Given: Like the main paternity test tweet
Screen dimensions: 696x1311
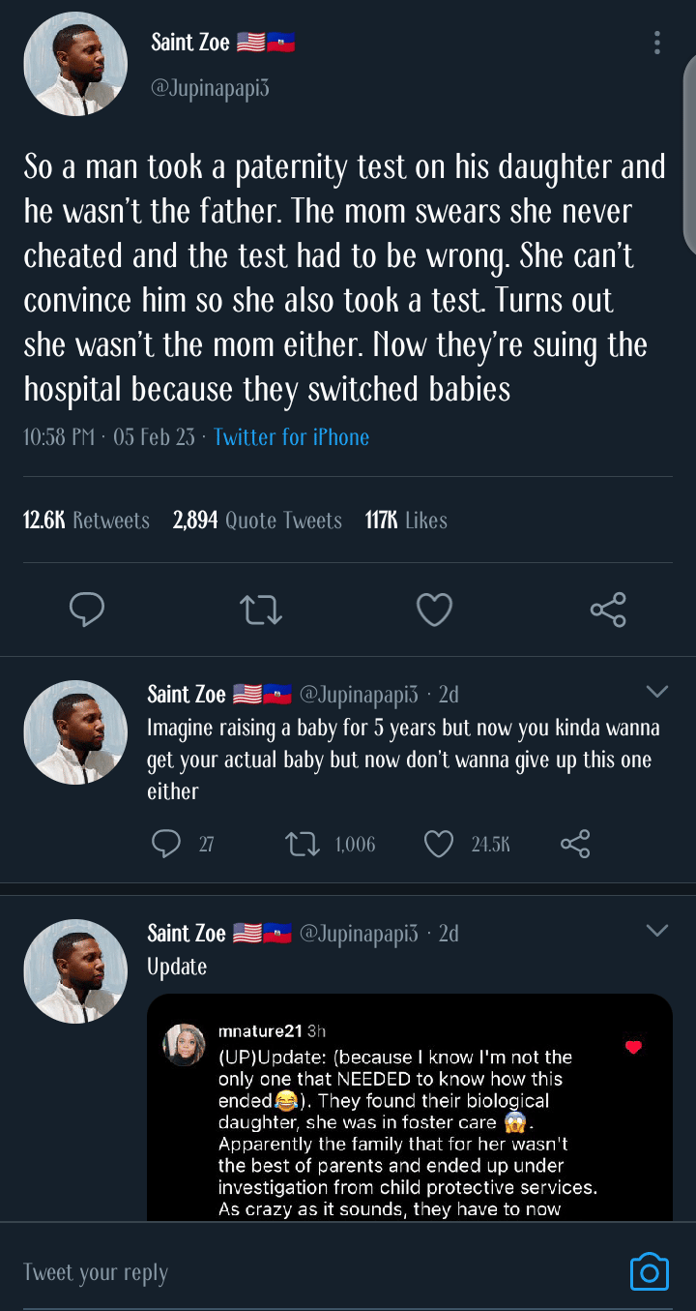Looking at the screenshot, I should 434,610.
